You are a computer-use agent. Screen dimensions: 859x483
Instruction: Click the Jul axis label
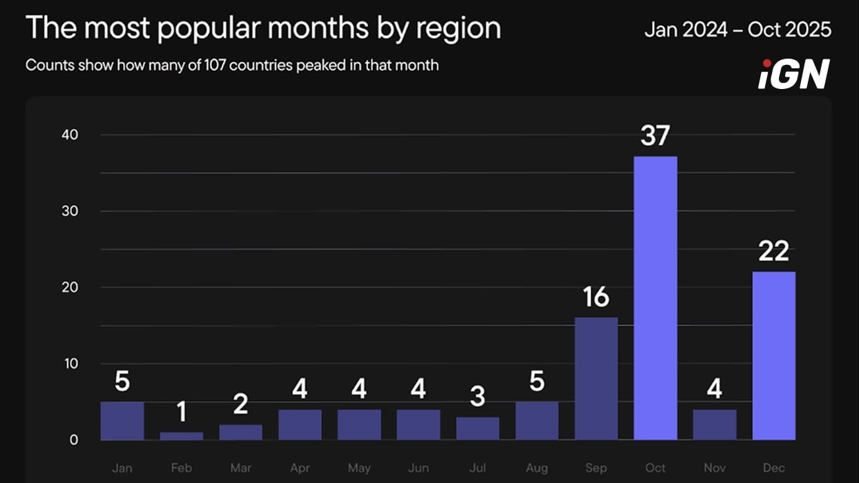pyautogui.click(x=477, y=468)
